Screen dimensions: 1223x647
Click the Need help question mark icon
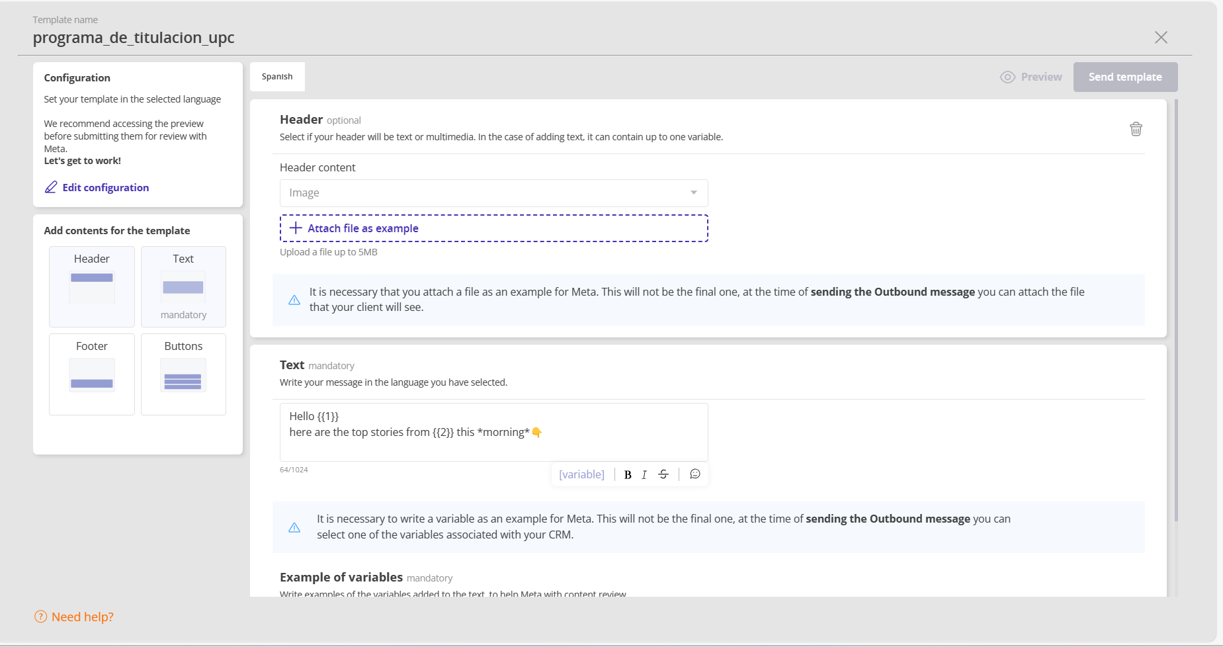[41, 617]
